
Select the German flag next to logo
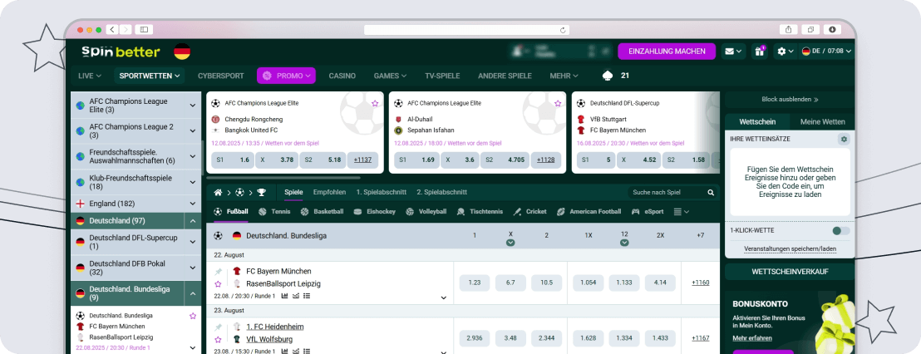point(181,52)
